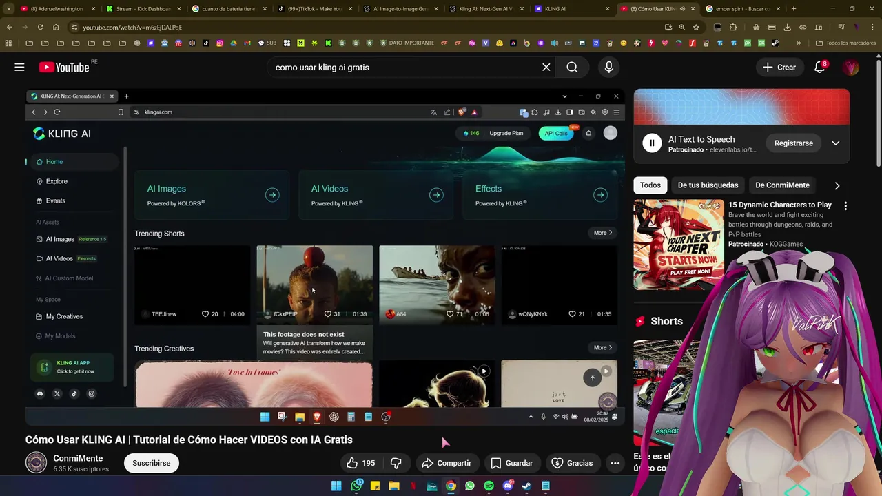Pause the AI Text to Speech ad
Screen dimensions: 882x496
point(651,143)
